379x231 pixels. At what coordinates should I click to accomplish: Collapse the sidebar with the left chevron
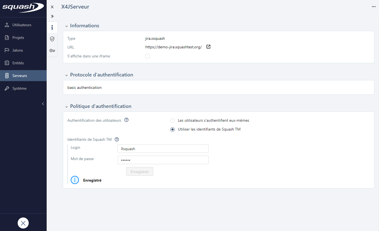point(43,104)
